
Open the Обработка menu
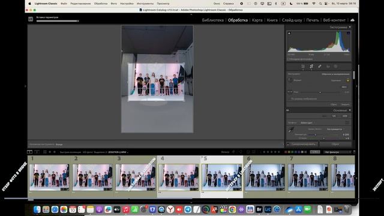(x=101, y=4)
